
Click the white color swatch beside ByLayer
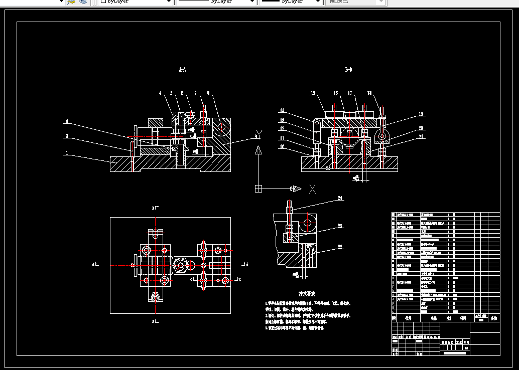tap(103, 2)
